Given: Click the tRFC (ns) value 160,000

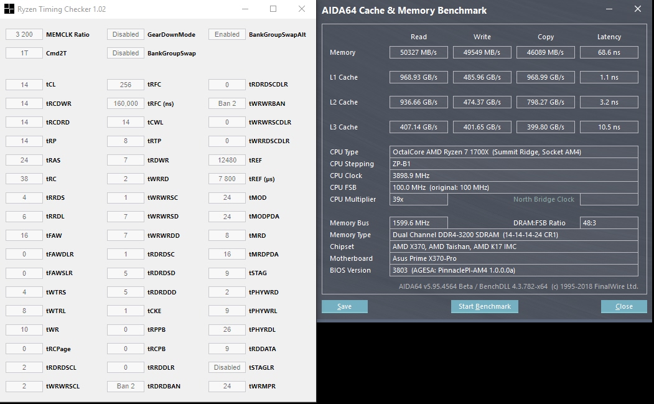Looking at the screenshot, I should pos(126,103).
